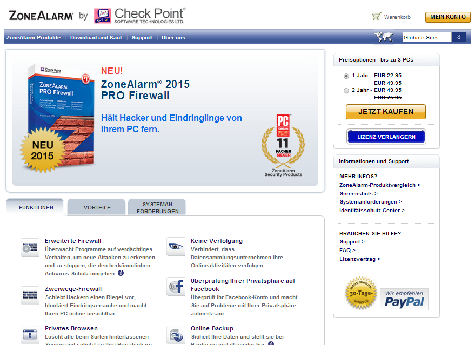Open the Identitätsschutz-Center link

pyautogui.click(x=372, y=211)
